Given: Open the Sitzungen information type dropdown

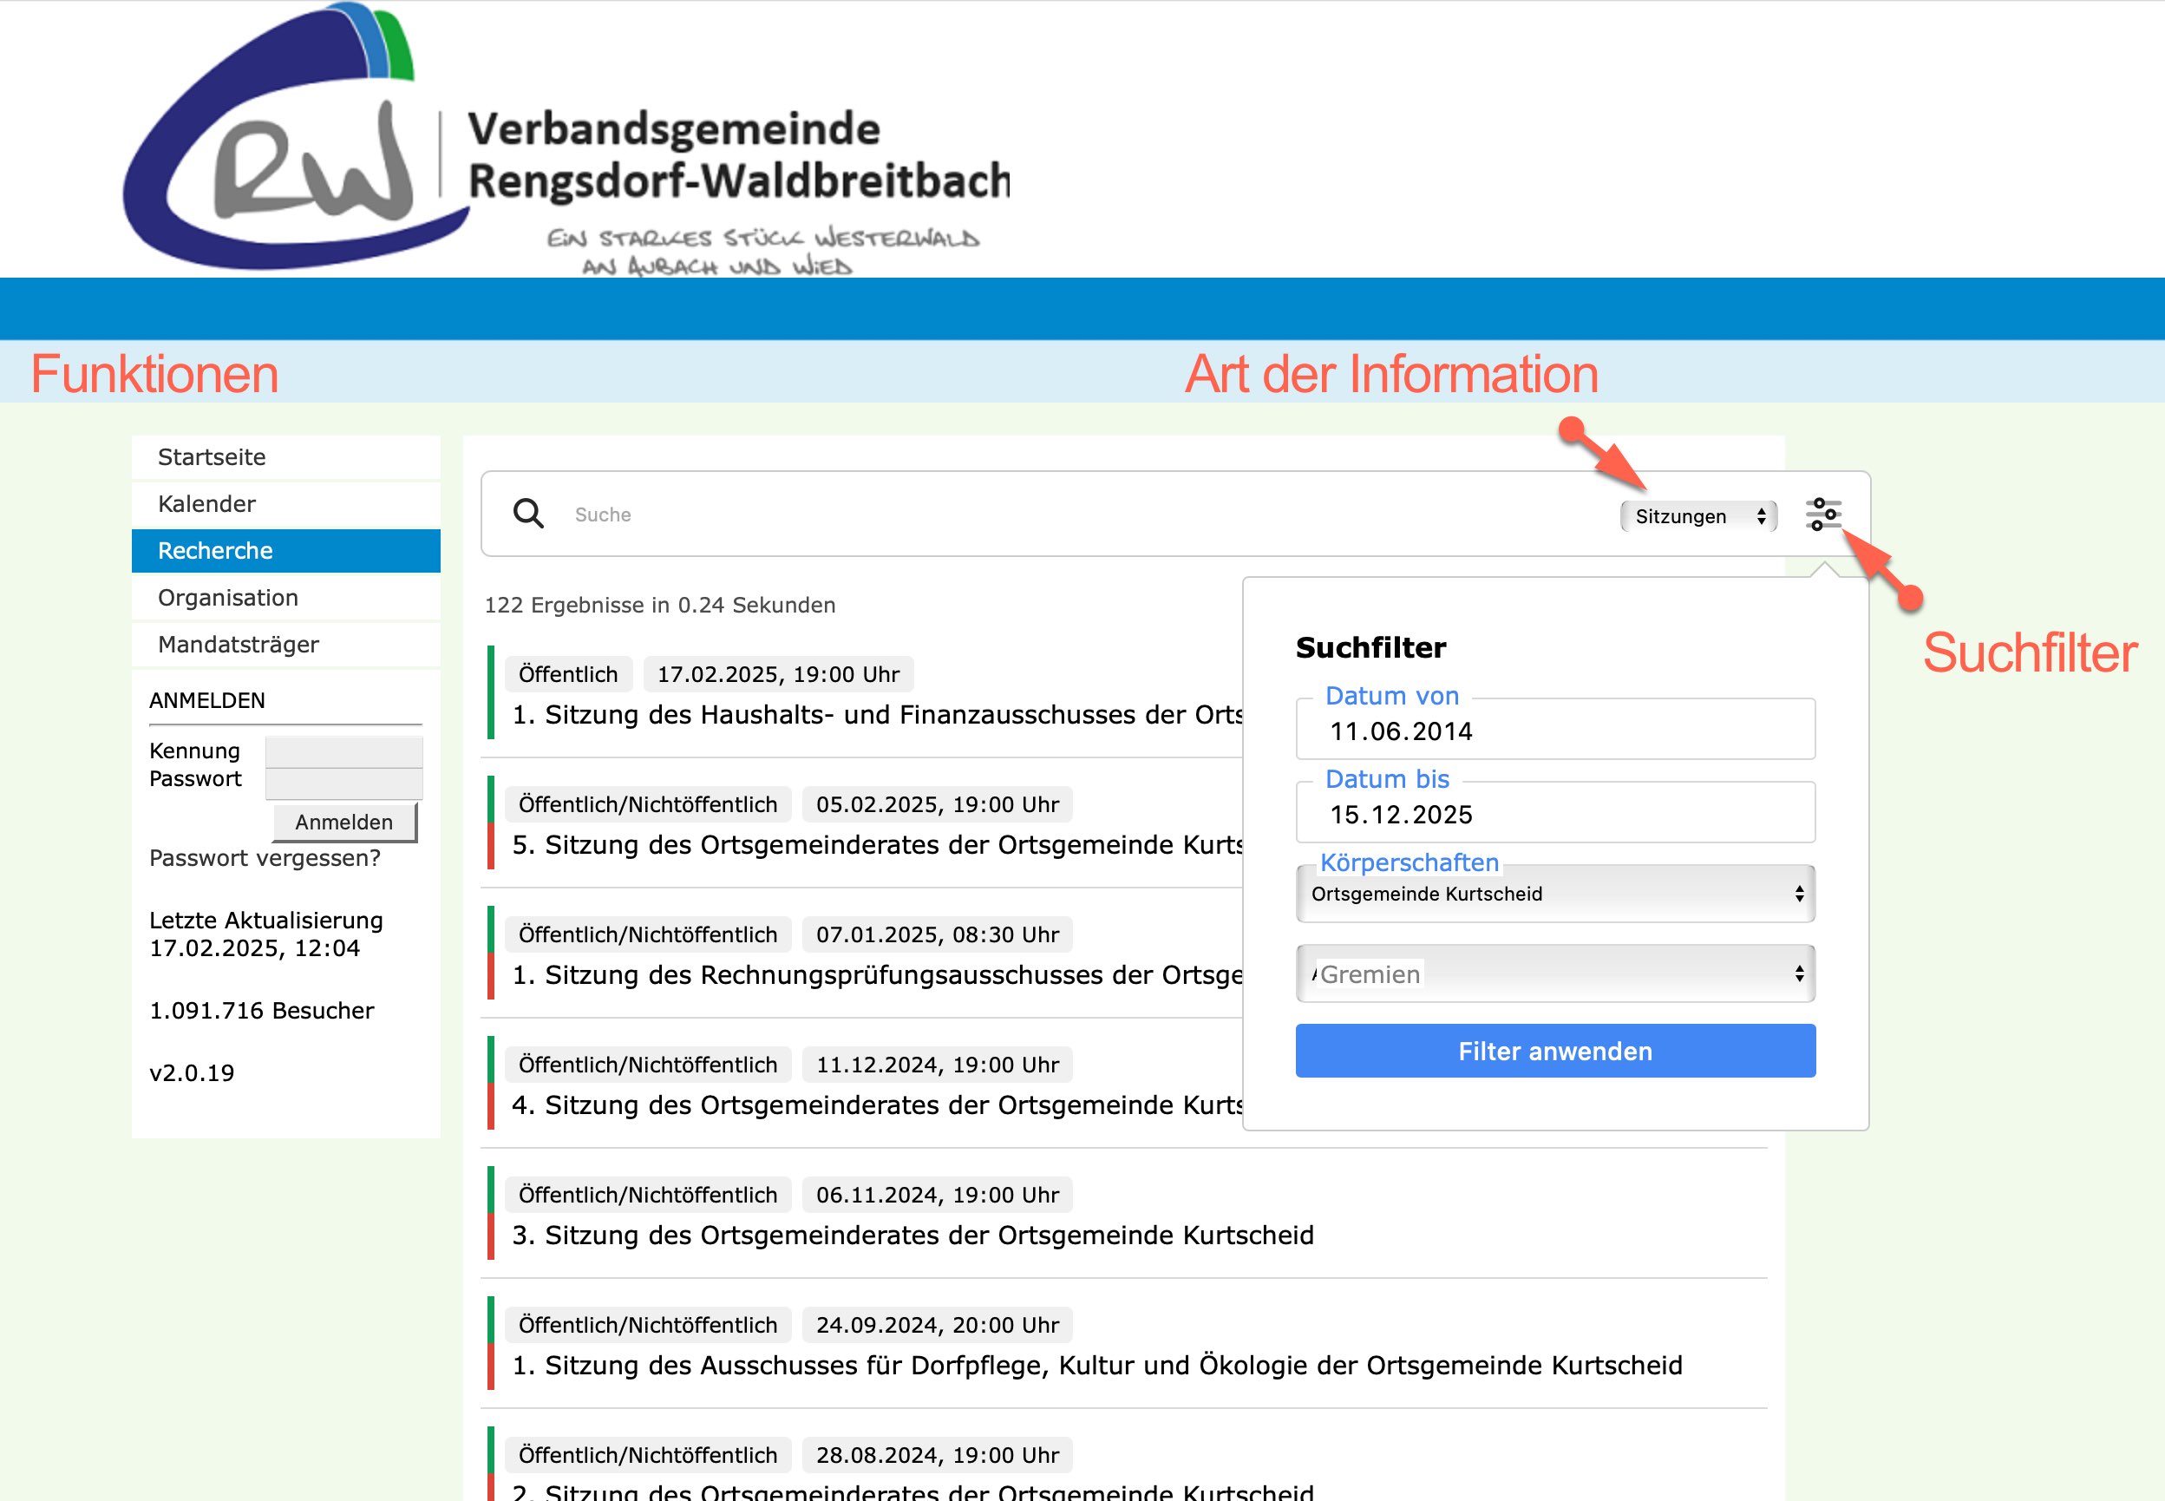Looking at the screenshot, I should tap(1697, 516).
